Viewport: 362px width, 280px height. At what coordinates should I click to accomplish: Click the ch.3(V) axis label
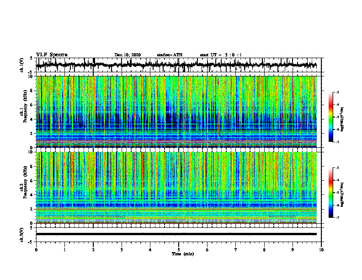(21, 235)
